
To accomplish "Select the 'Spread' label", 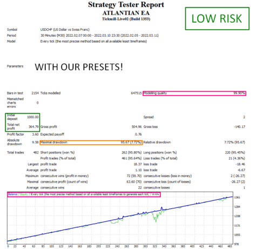I will 148,117.
